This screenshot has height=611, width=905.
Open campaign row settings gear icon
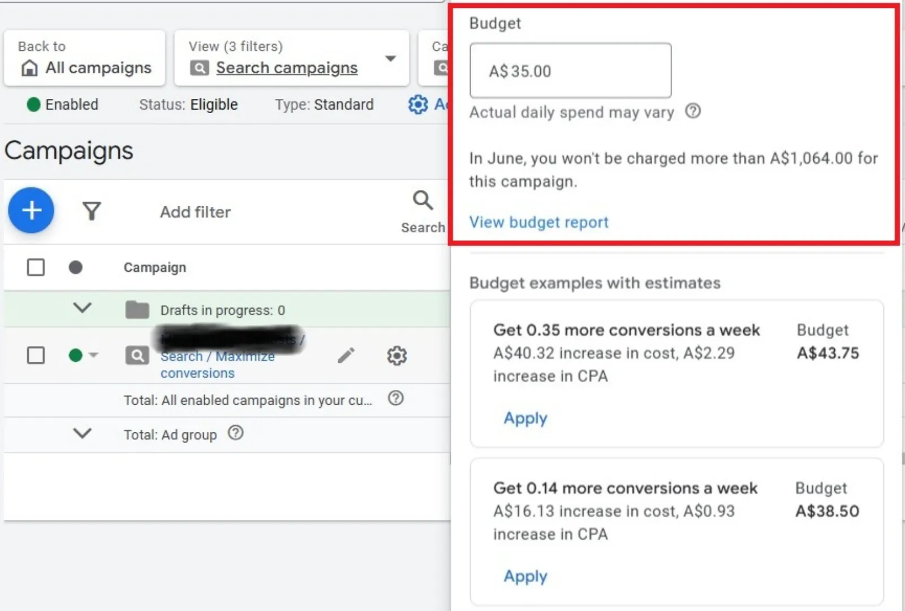[x=397, y=356]
